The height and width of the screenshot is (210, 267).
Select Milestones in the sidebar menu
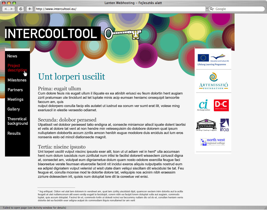coord(17,80)
